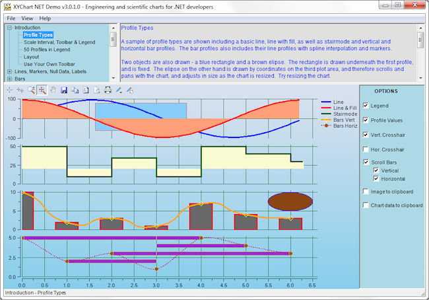
Task: Click the save chart floppy disk icon
Action: 64,90
